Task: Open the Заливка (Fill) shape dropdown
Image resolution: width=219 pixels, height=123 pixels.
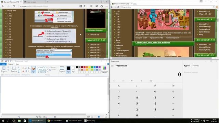Action: pyautogui.click(x=53, y=70)
